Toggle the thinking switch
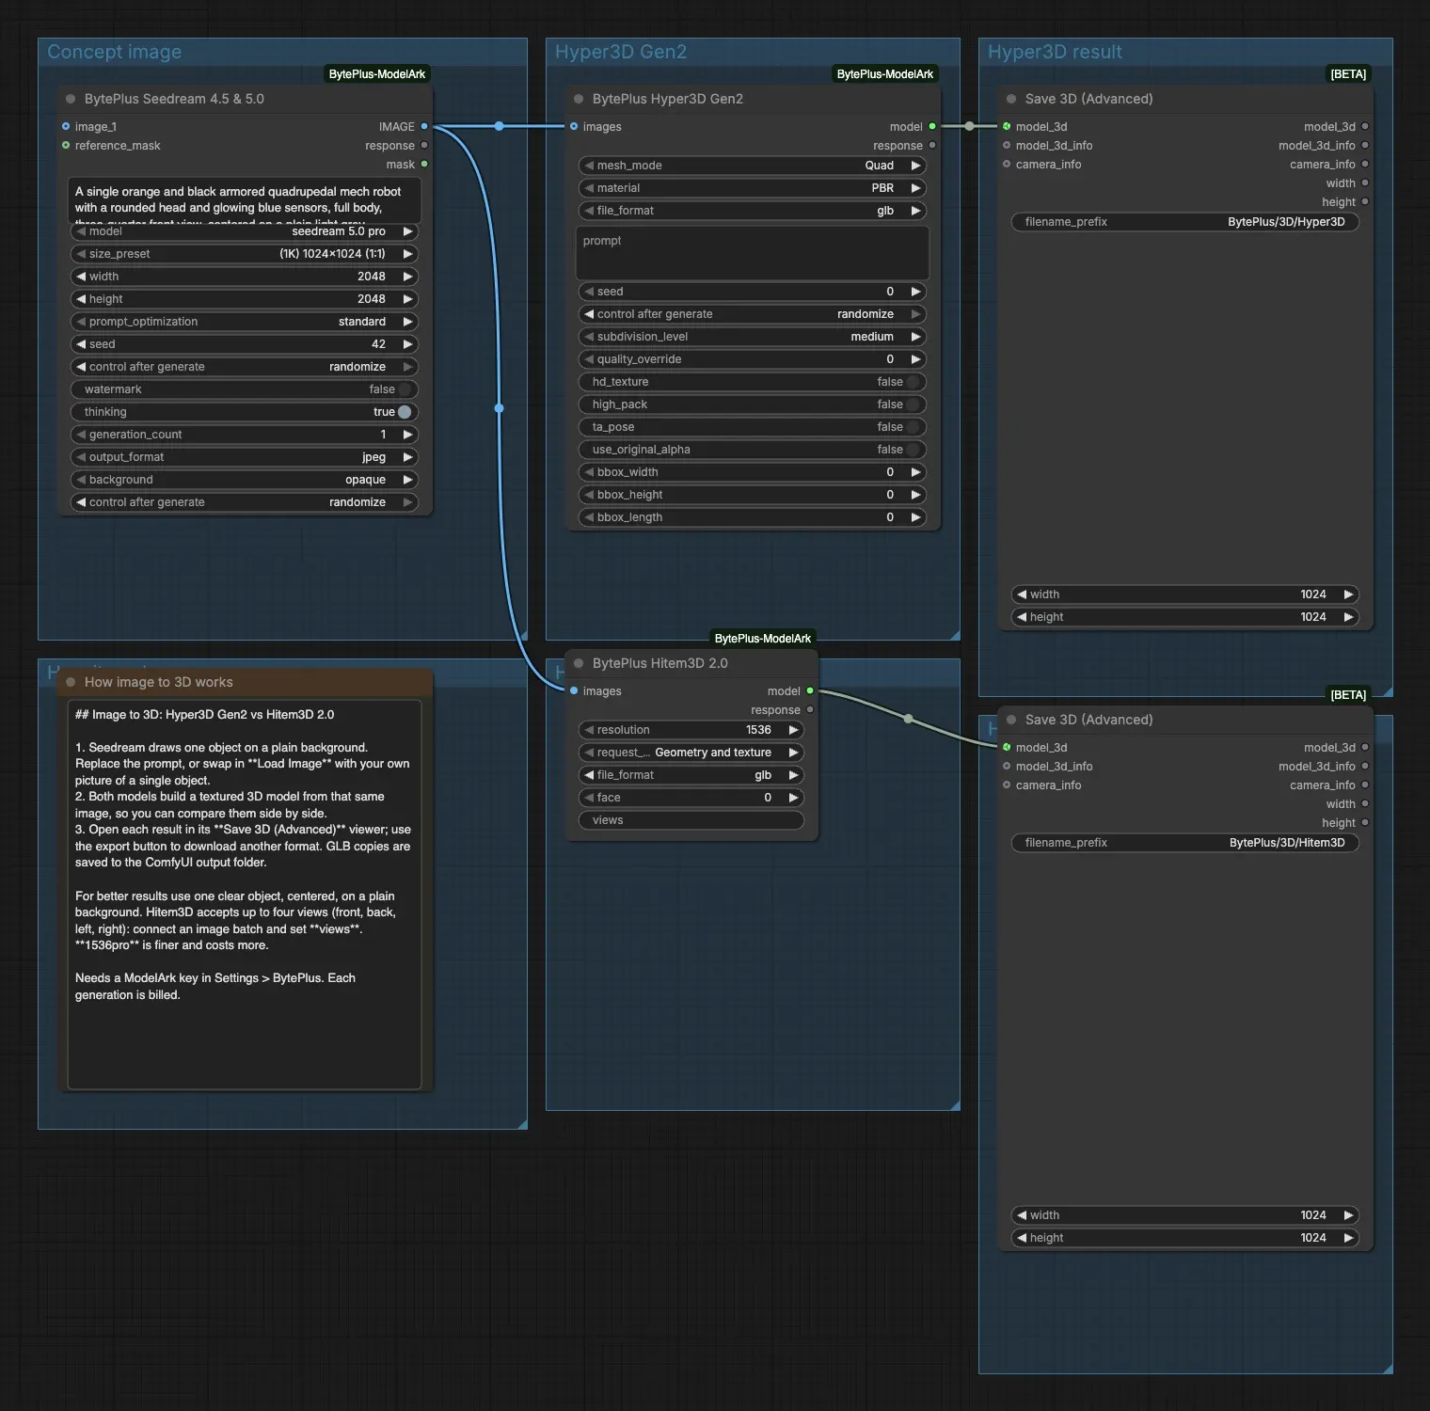Screen dimensions: 1430x1411 coord(405,412)
